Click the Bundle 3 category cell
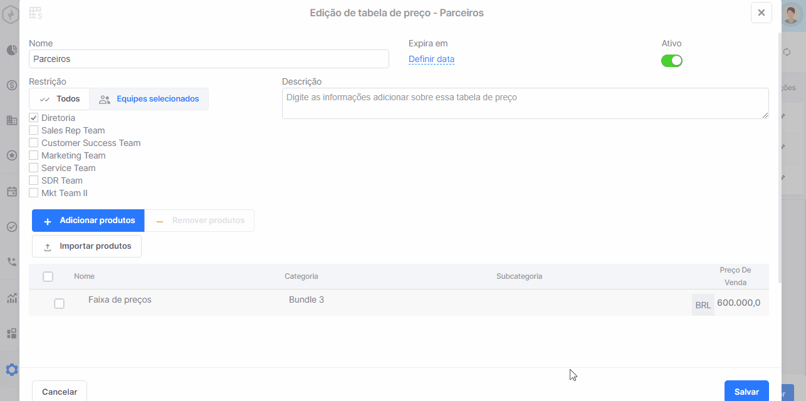Image resolution: width=806 pixels, height=401 pixels. 306,300
